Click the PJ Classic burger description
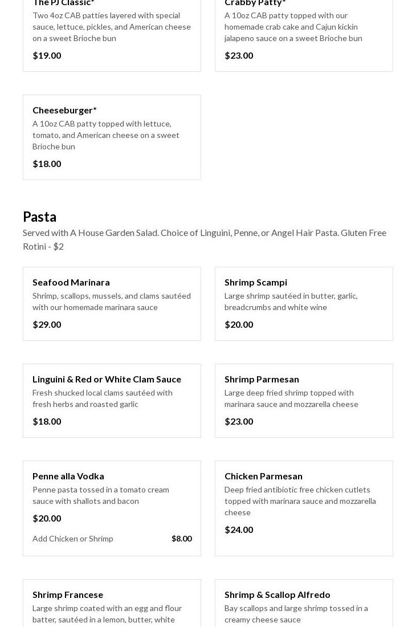The height and width of the screenshot is (627, 416). [112, 27]
